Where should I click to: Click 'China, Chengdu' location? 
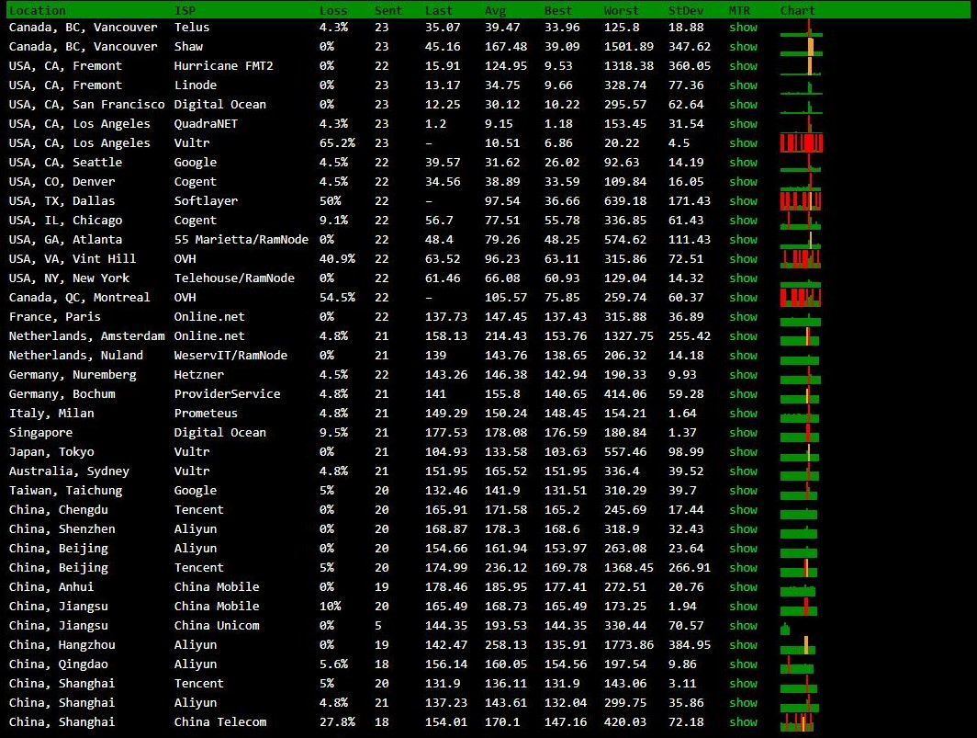tap(59, 510)
